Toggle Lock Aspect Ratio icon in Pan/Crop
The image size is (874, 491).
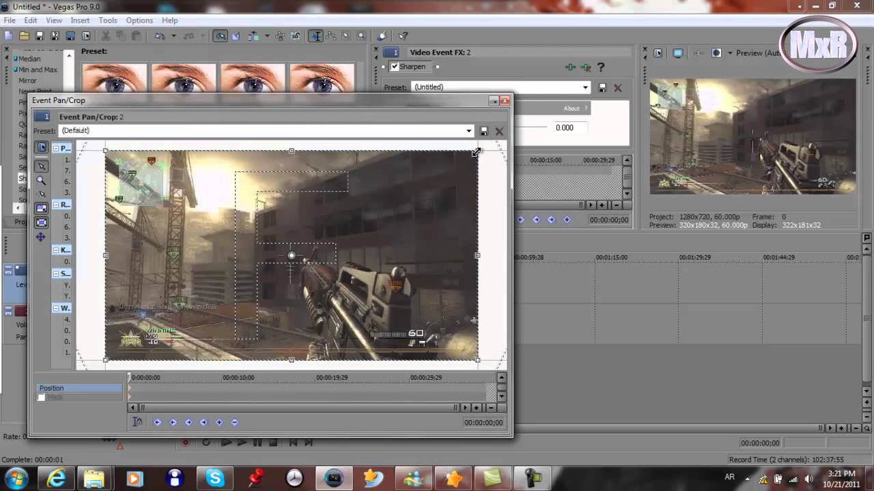coord(42,208)
